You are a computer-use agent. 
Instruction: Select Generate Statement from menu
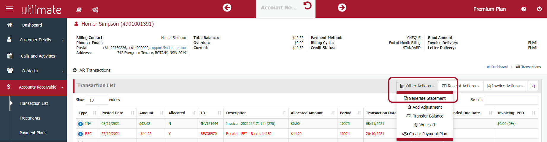[x=425, y=98]
